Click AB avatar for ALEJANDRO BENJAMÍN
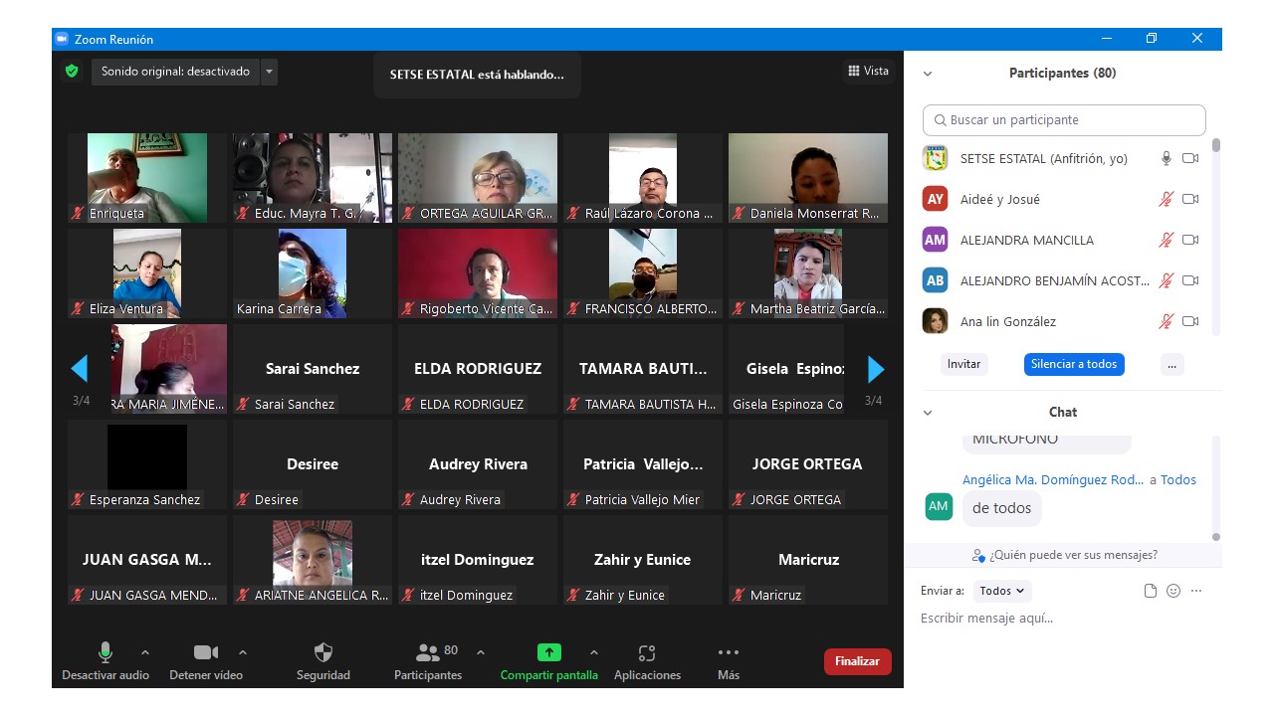Screen dimensions: 1274x716 [935, 280]
